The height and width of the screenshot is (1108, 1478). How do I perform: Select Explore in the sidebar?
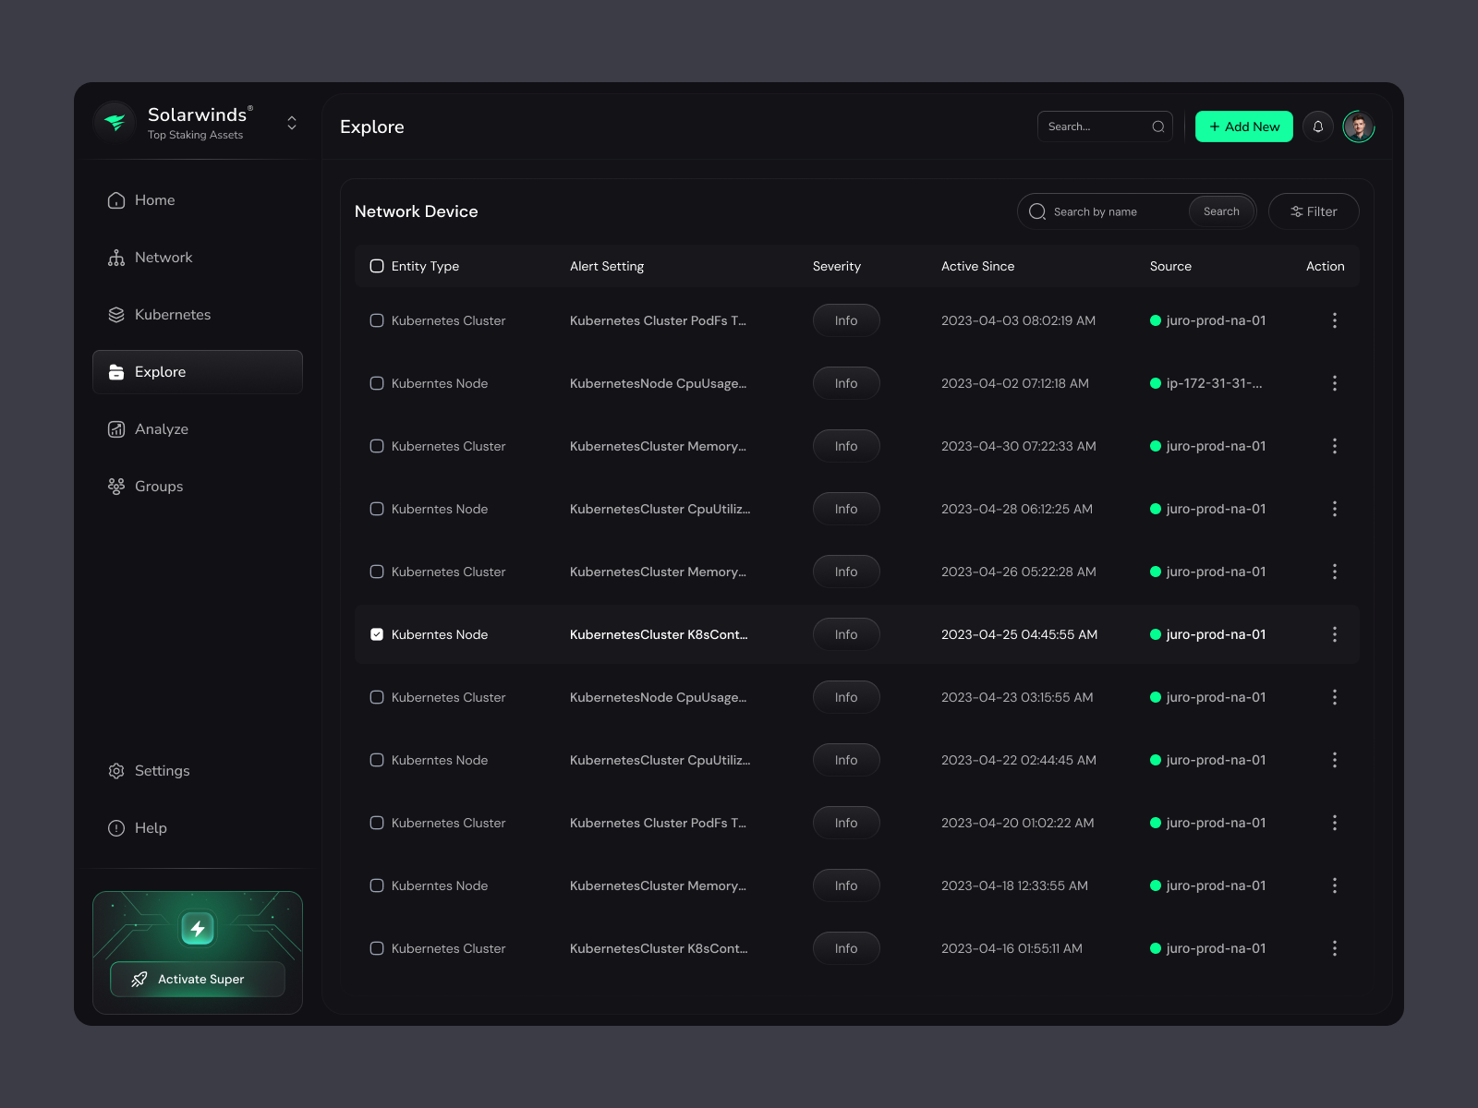click(198, 372)
